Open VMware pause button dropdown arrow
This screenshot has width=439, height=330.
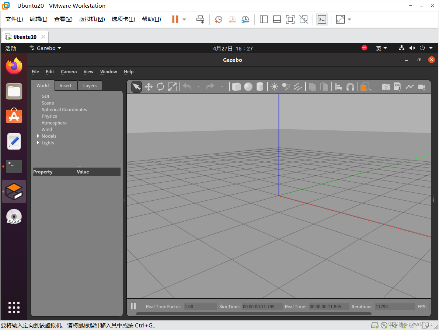click(184, 19)
